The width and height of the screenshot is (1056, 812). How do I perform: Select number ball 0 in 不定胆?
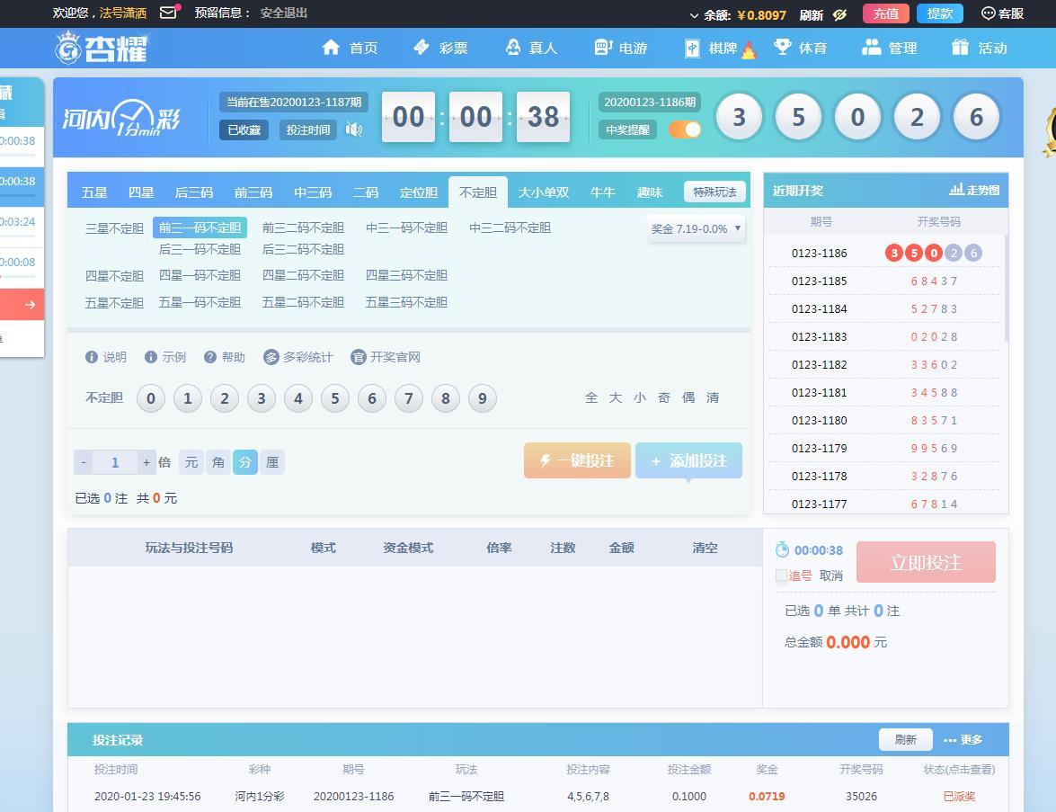[151, 398]
